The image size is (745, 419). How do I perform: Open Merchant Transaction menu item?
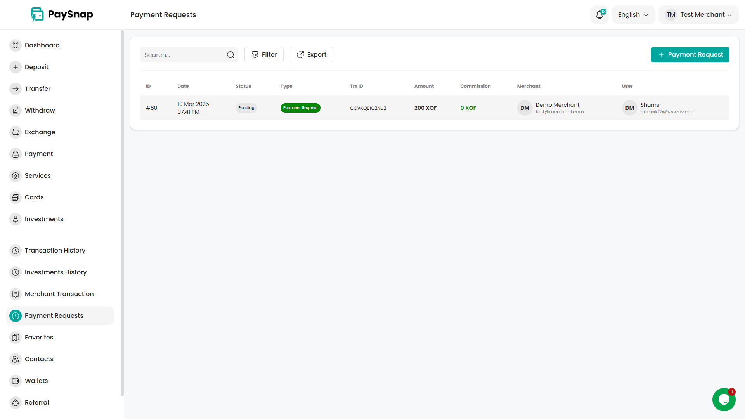(x=59, y=294)
